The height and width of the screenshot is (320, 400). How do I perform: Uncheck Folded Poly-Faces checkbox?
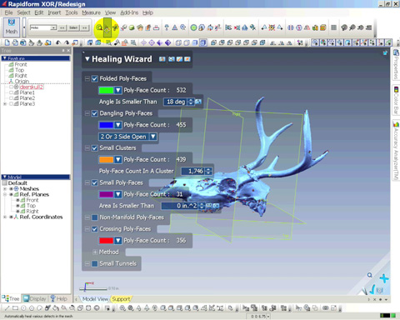click(95, 78)
